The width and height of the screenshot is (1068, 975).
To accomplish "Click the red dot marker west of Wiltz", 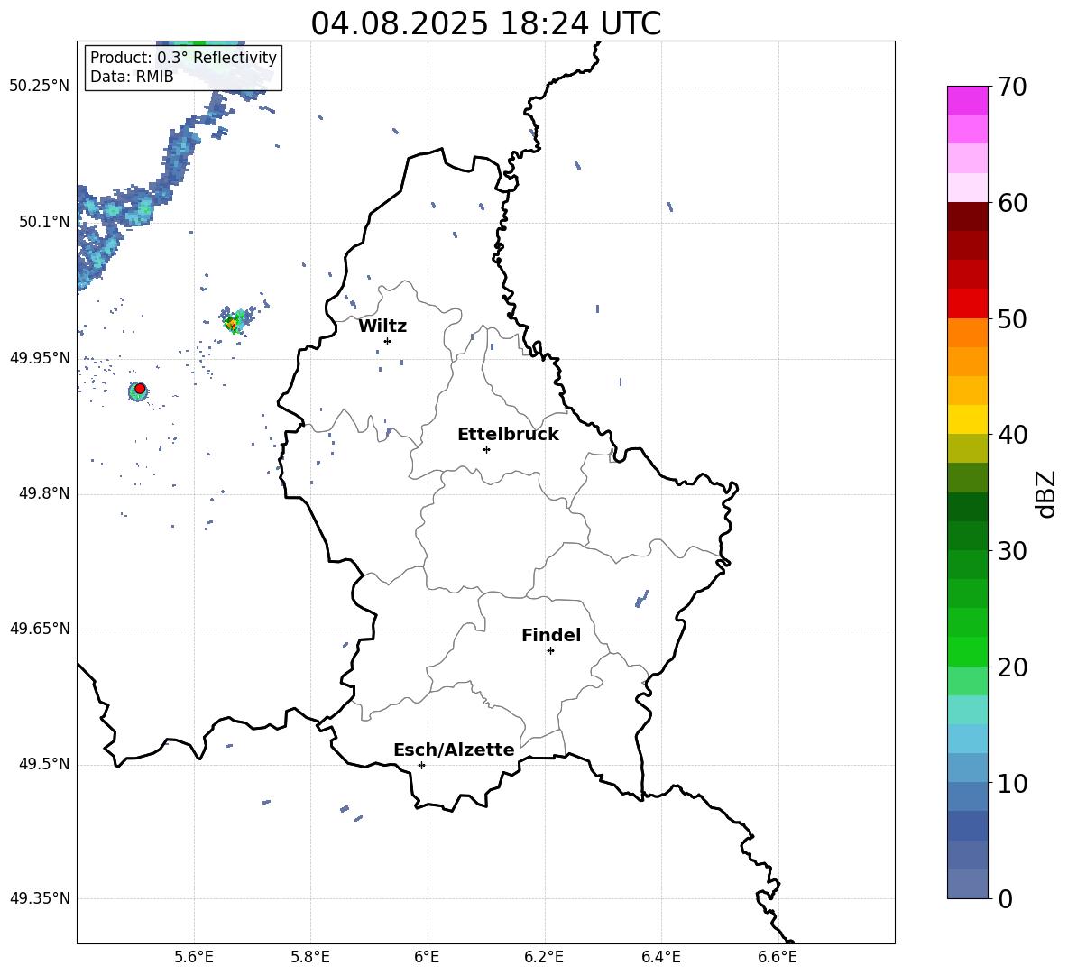I will pos(140,389).
